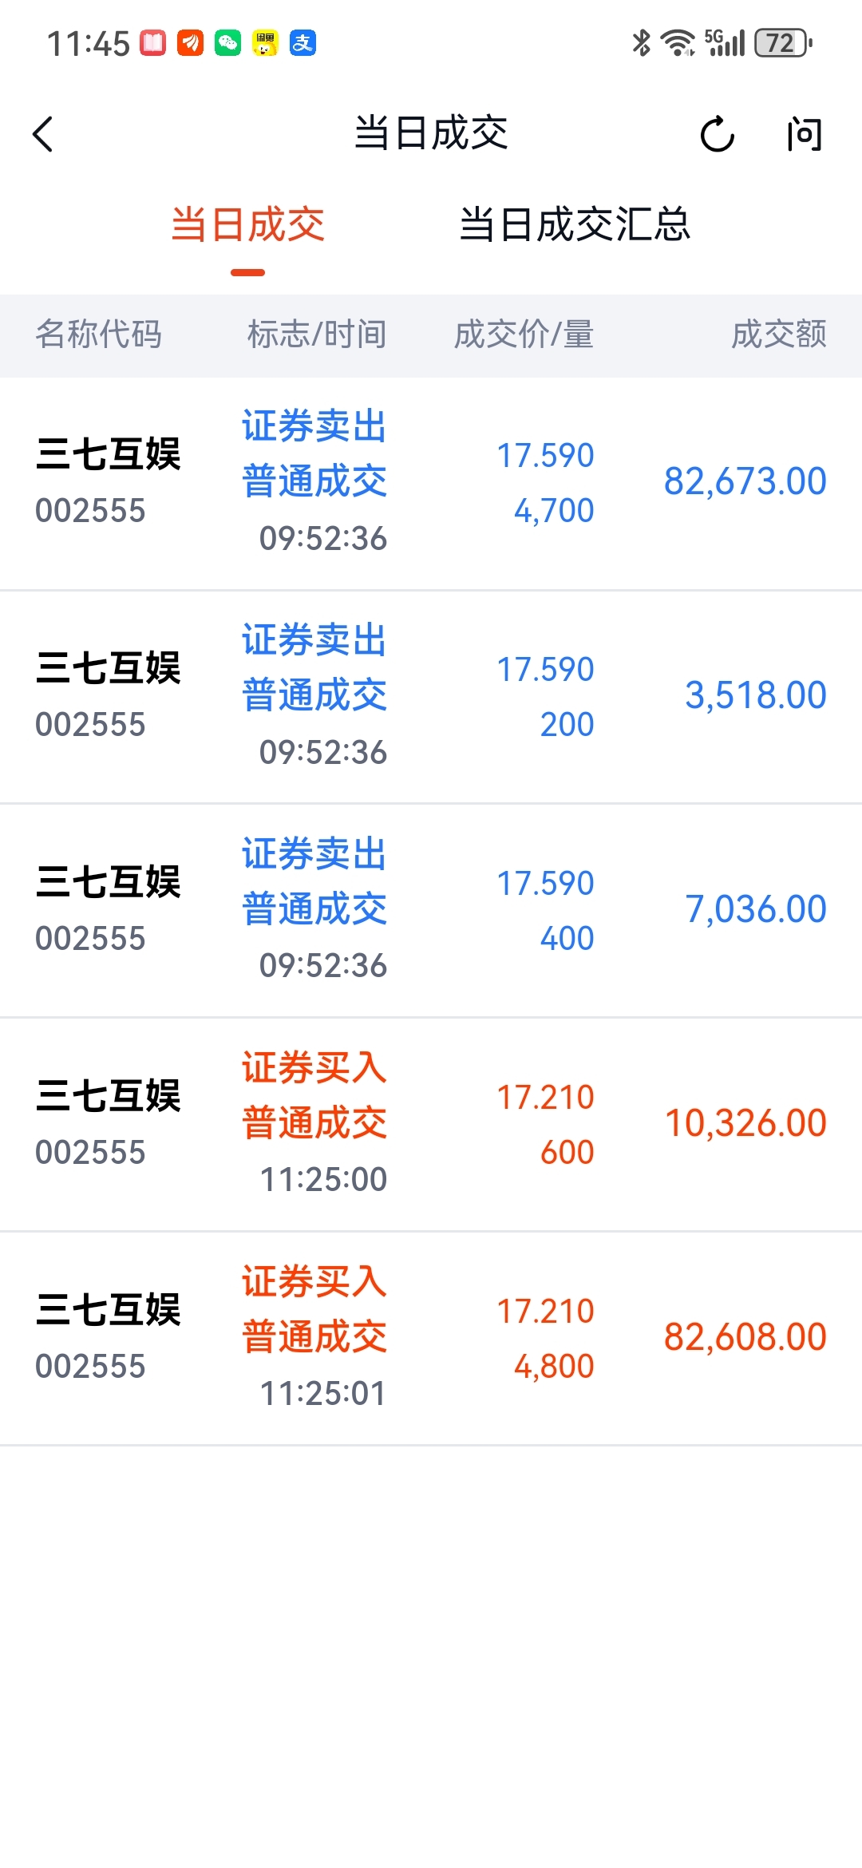The height and width of the screenshot is (1868, 862).
Task: Open the 问 help icon
Action: (x=804, y=134)
